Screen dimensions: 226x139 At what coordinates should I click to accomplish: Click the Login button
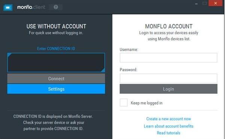point(168,89)
